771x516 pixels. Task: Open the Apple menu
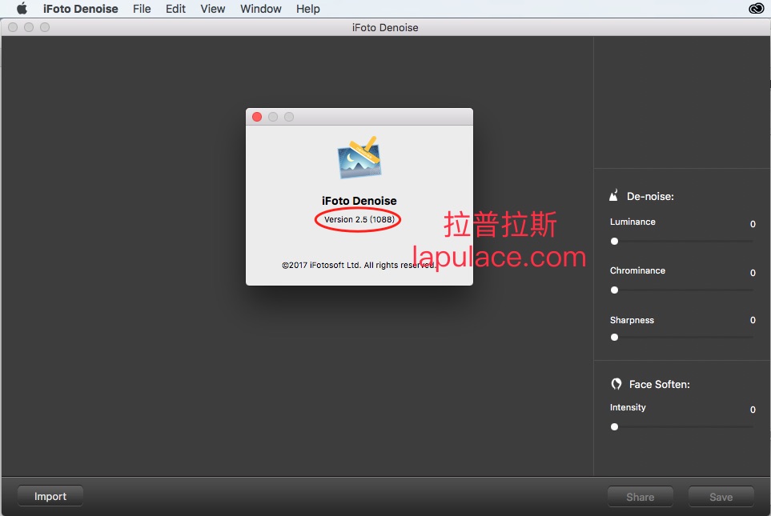coord(22,8)
